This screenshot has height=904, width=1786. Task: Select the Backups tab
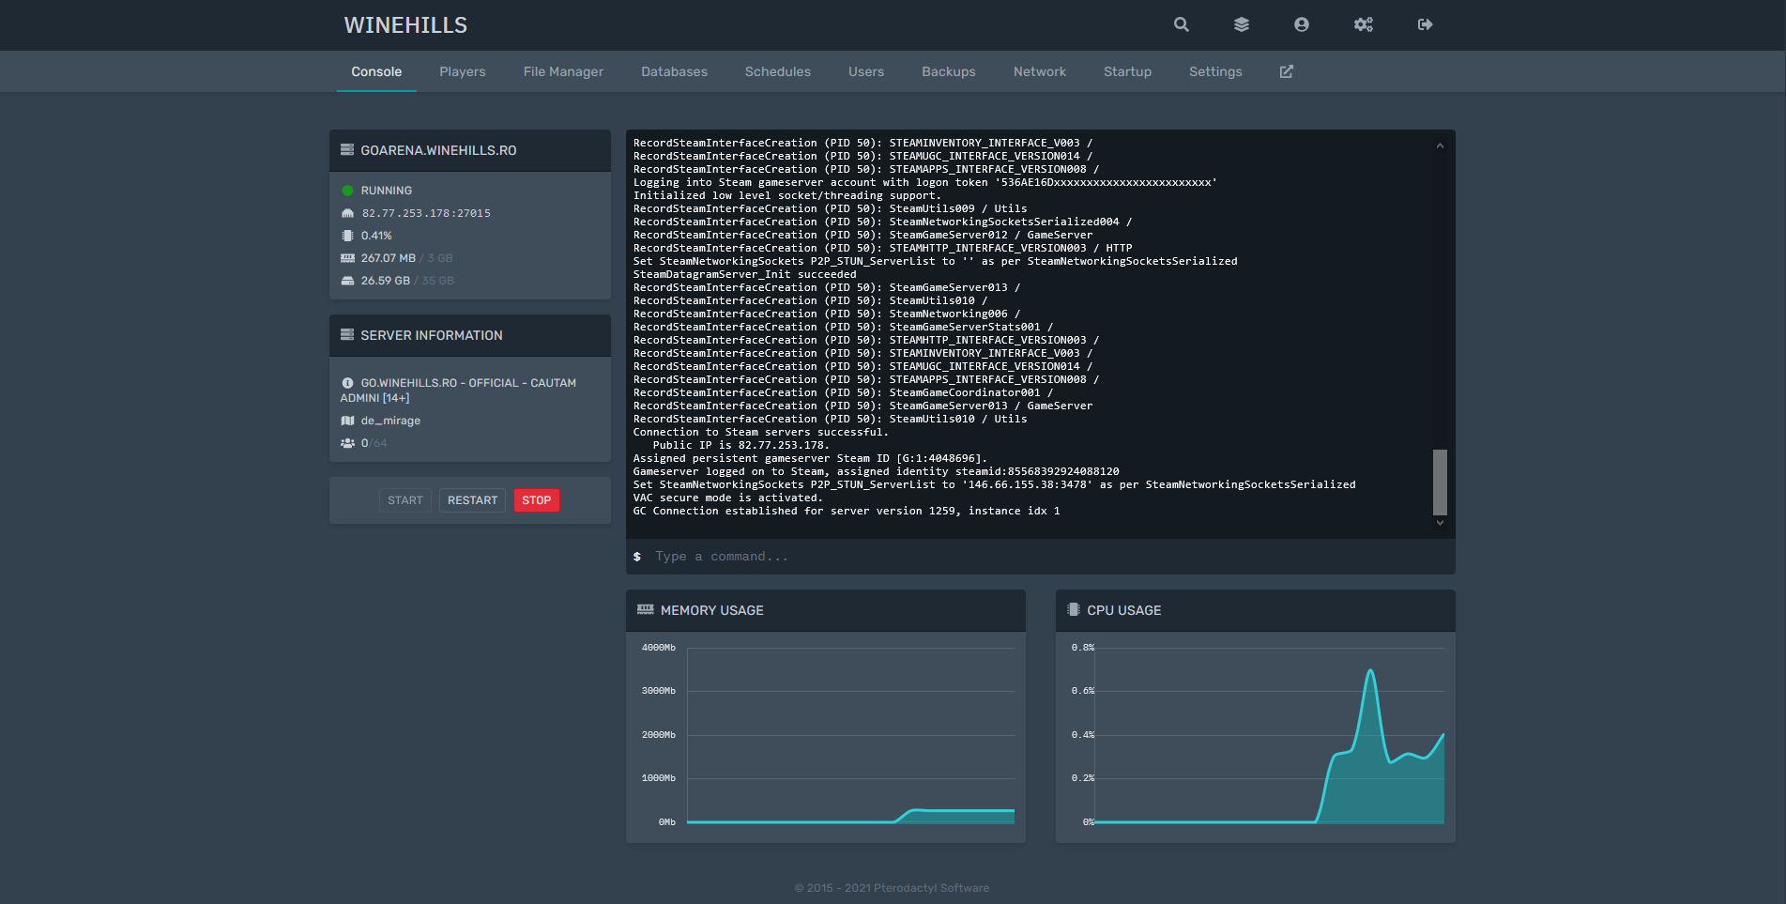coord(948,71)
